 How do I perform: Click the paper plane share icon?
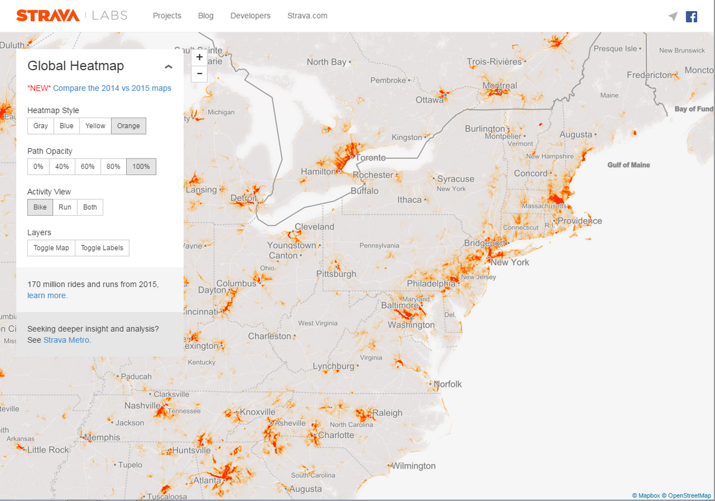(673, 16)
